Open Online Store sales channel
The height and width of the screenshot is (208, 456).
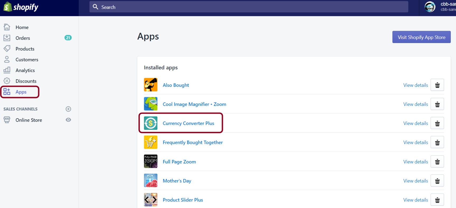tap(29, 120)
